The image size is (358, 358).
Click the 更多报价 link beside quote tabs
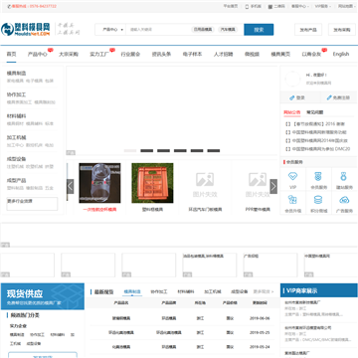[264, 291]
